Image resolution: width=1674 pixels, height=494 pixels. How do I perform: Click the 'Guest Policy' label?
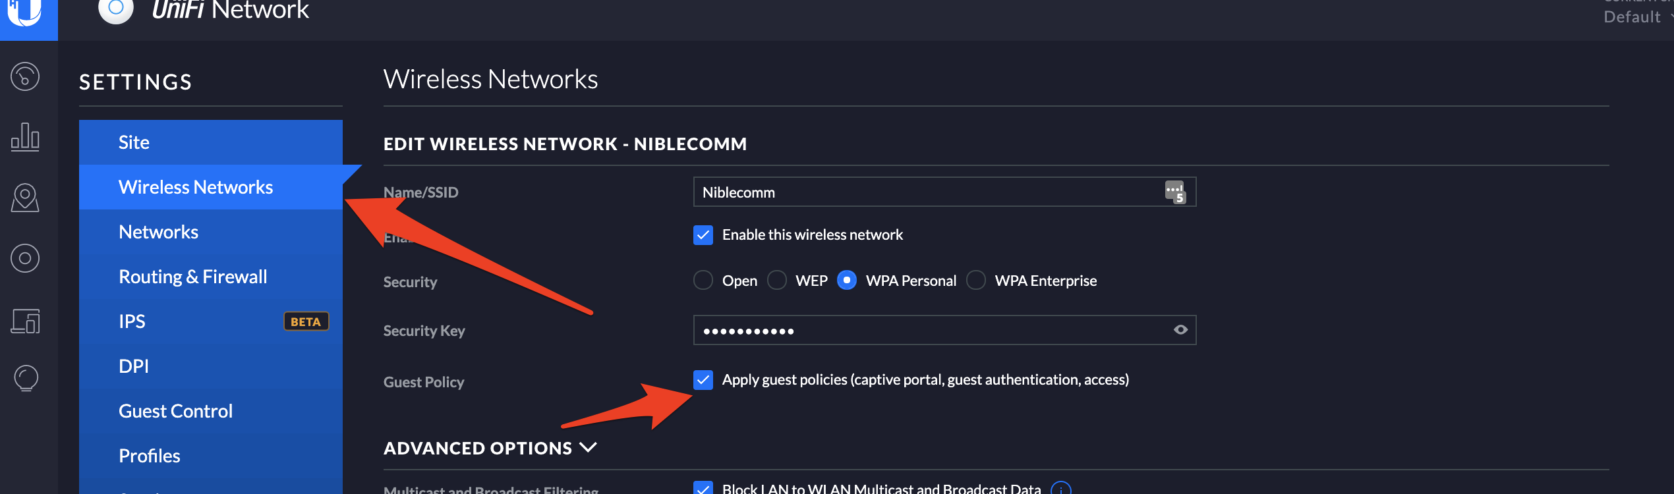pos(424,382)
